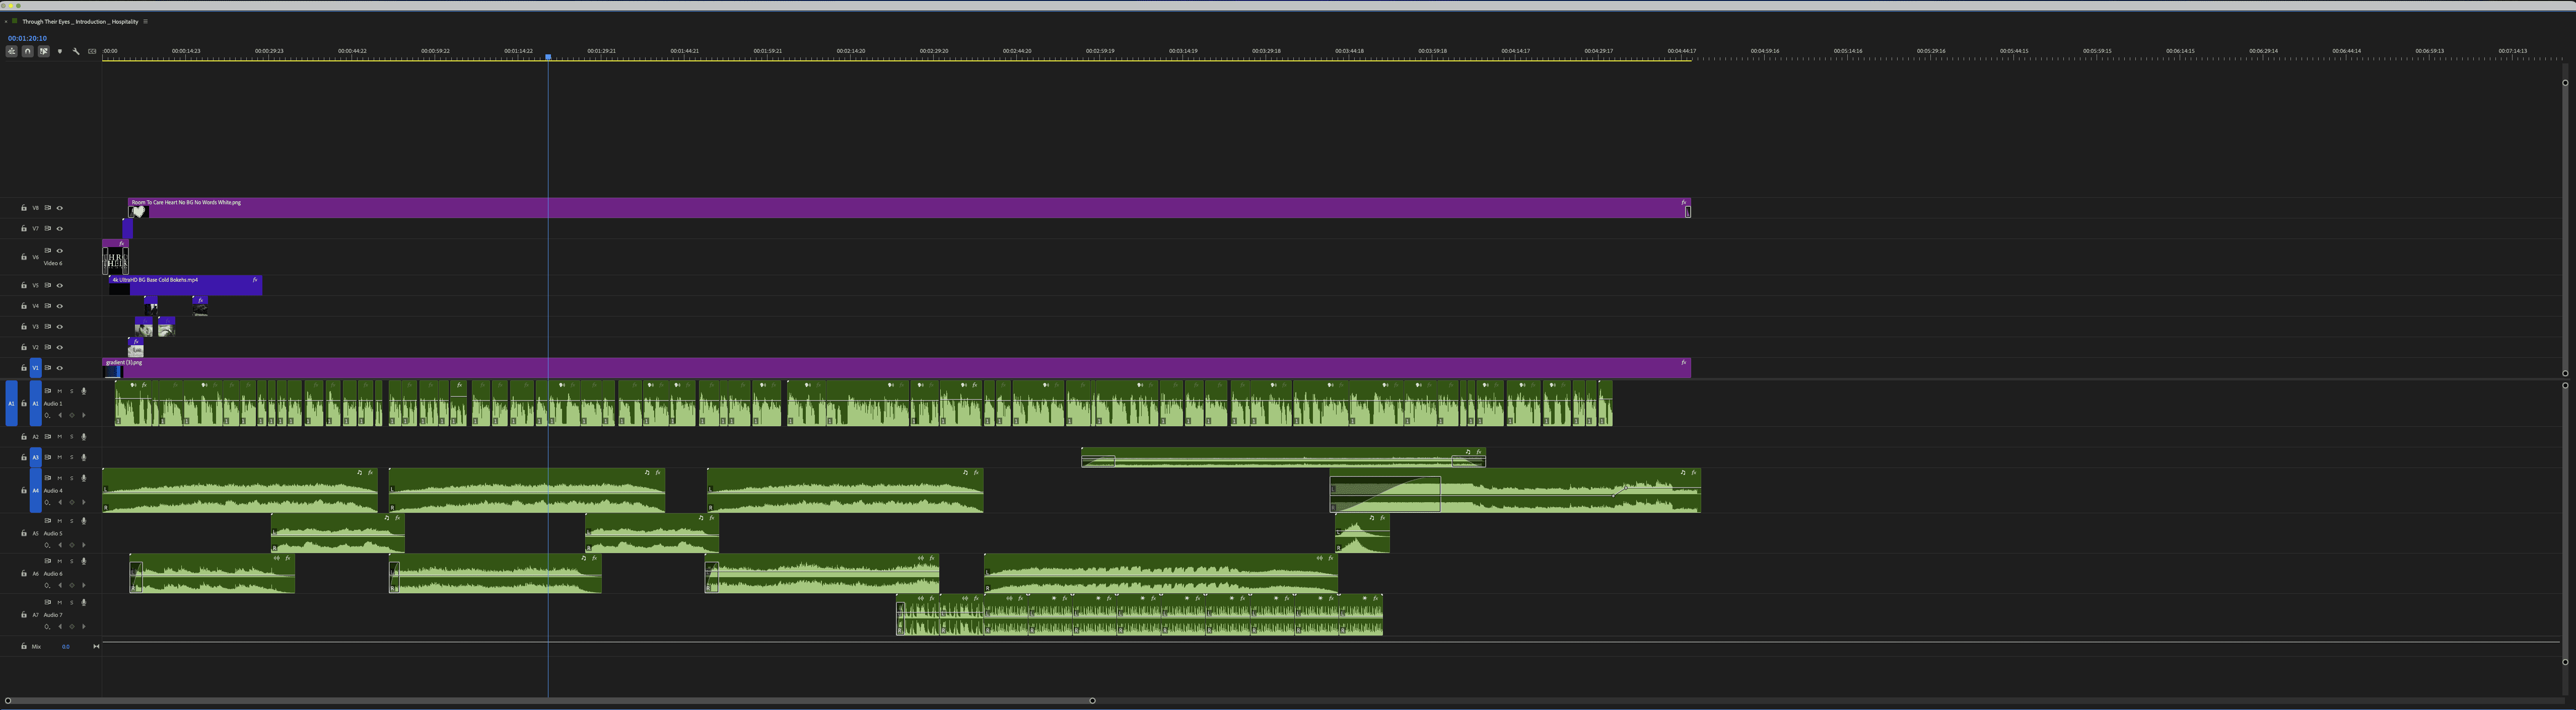
Task: Click the Mix track volume value
Action: click(x=66, y=647)
